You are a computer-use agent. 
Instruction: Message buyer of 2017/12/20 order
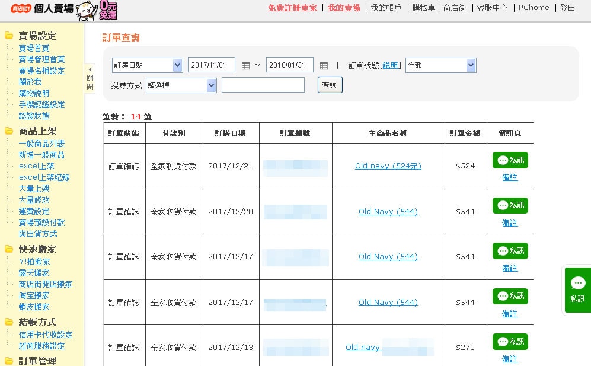(510, 205)
